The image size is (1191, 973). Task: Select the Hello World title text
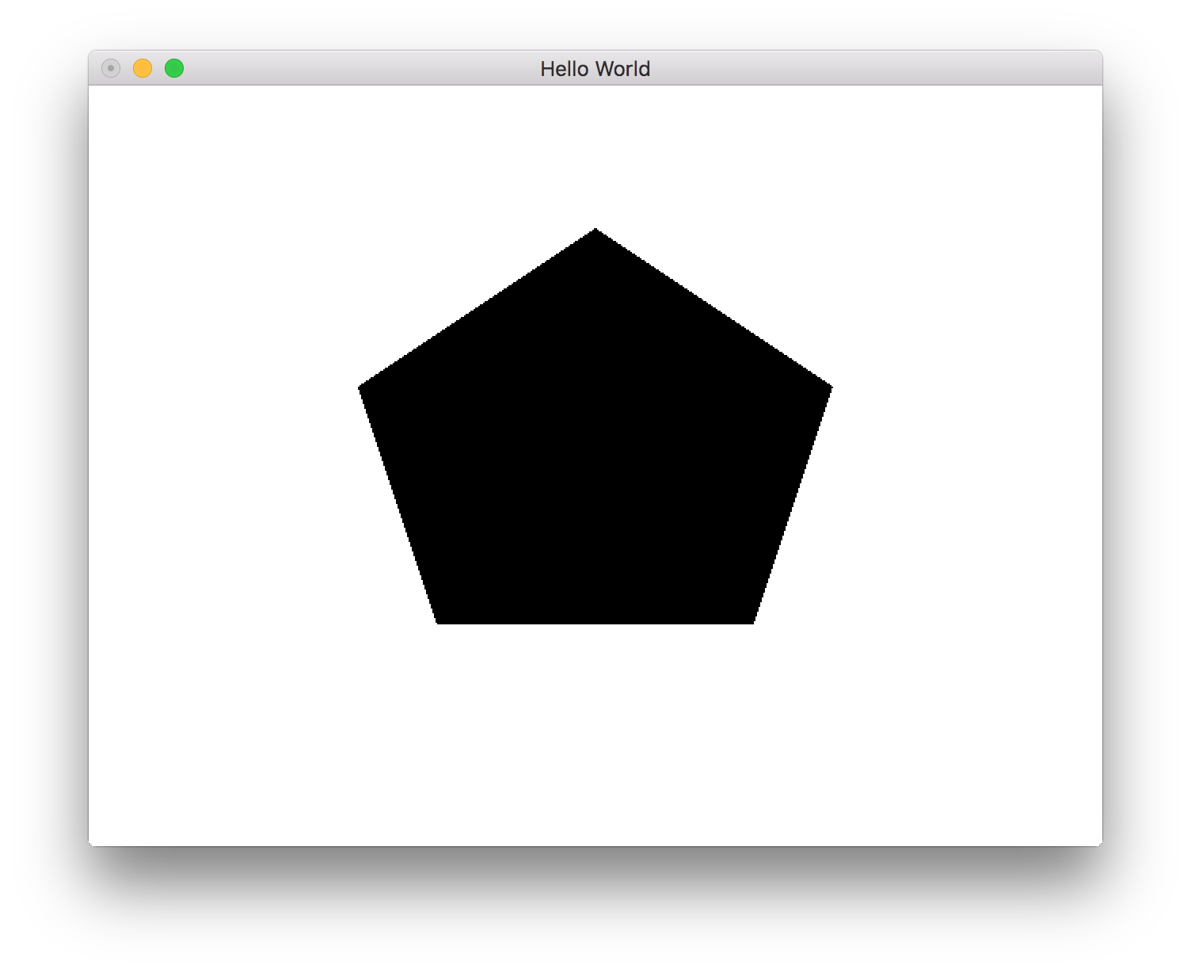click(x=595, y=69)
